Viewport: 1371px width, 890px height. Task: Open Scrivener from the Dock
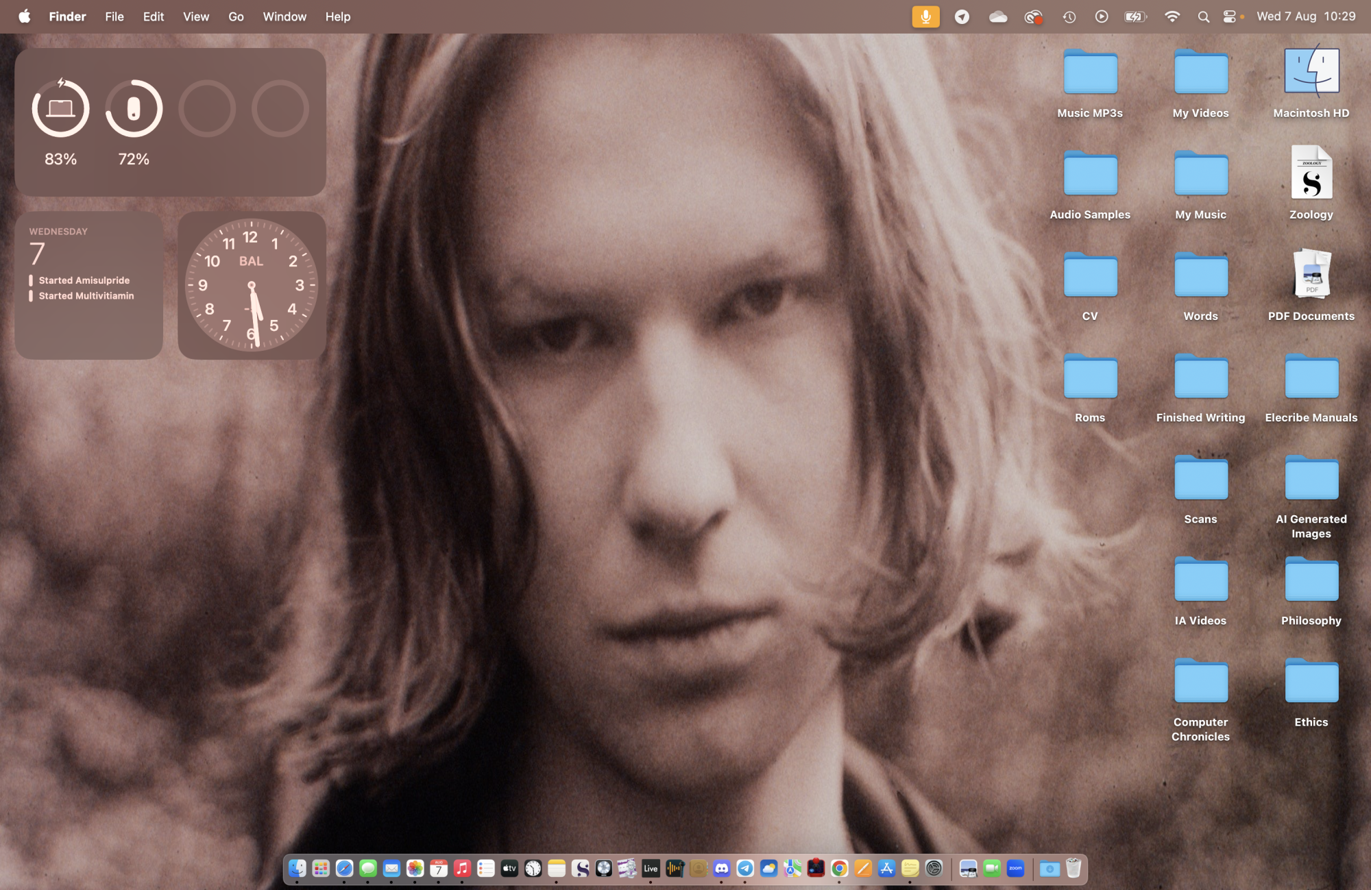pos(581,869)
